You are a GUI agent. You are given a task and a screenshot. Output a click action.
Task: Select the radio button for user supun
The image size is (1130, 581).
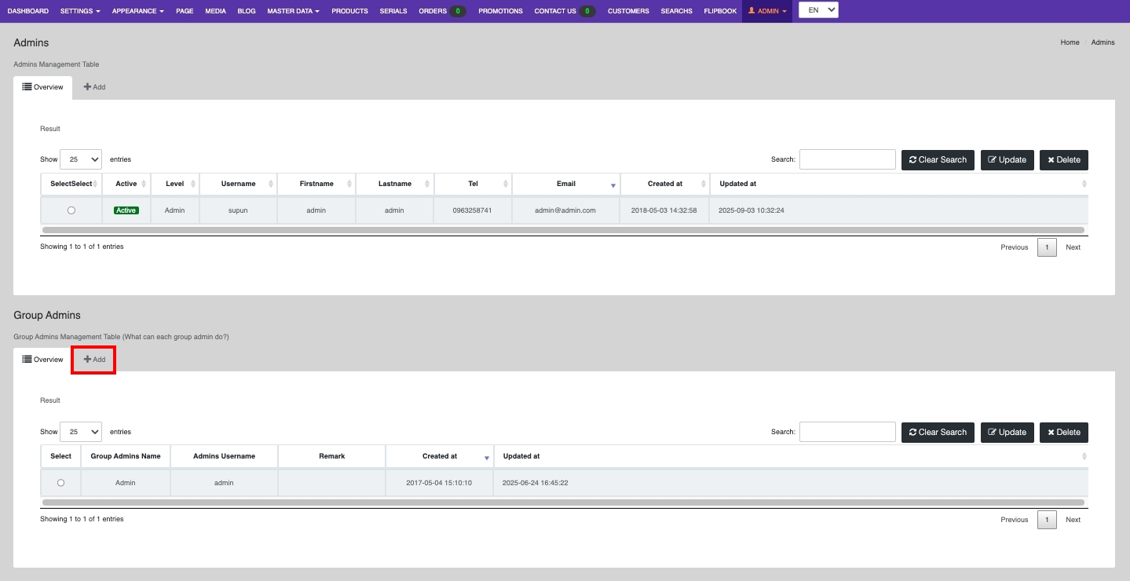point(71,210)
